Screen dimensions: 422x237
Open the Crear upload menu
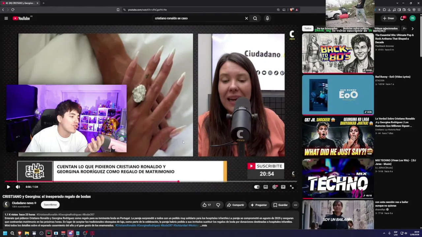(388, 18)
